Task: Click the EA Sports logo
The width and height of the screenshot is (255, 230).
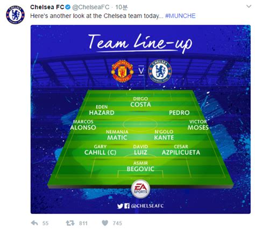Action: tap(140, 189)
